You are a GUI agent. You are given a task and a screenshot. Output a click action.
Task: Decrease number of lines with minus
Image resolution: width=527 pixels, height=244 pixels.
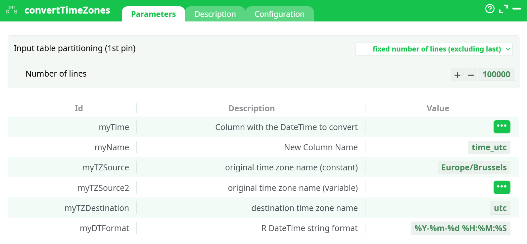click(471, 75)
